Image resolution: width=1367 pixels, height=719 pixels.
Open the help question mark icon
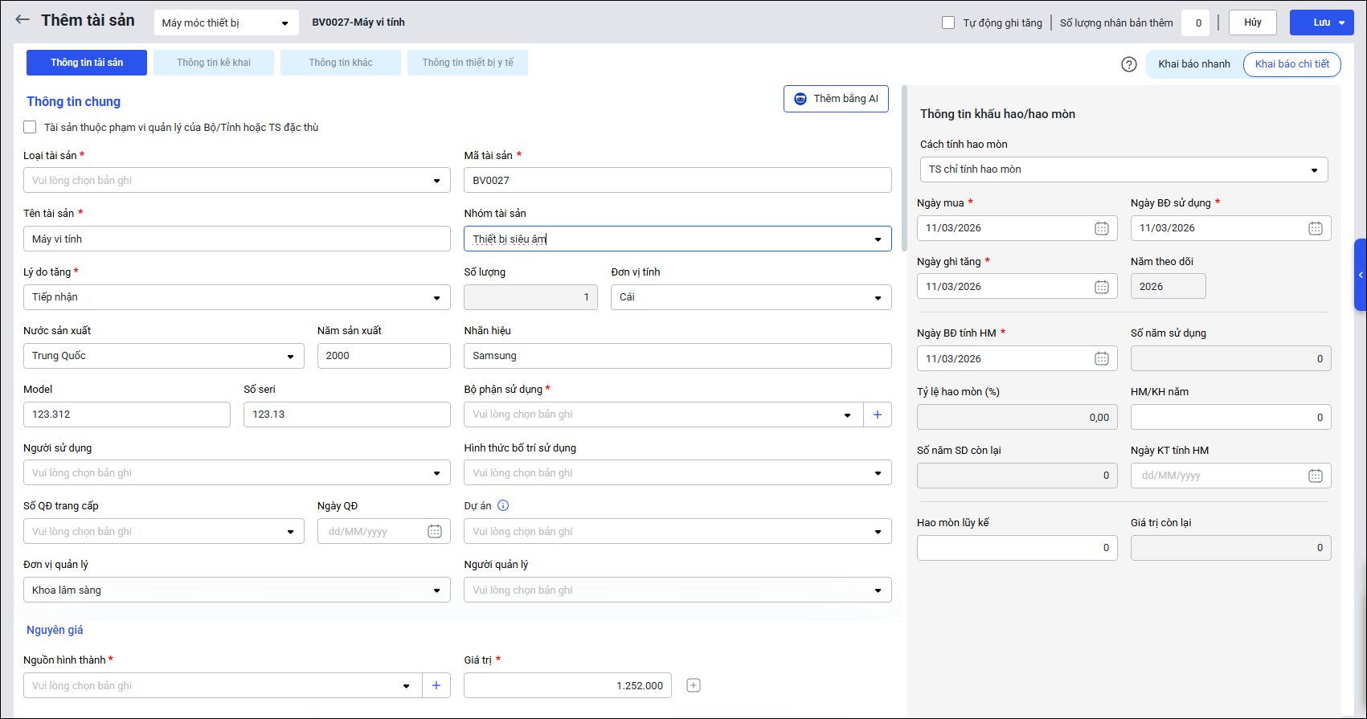pos(1129,64)
